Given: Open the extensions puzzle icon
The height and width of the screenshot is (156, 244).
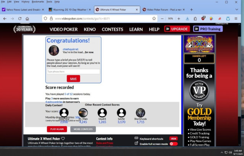Looking at the screenshot, I should (195, 19).
